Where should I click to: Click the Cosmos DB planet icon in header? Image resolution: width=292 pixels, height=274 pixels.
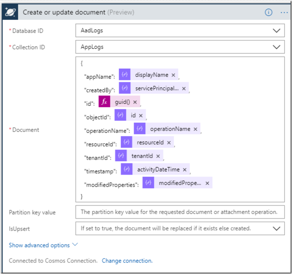tap(10, 12)
